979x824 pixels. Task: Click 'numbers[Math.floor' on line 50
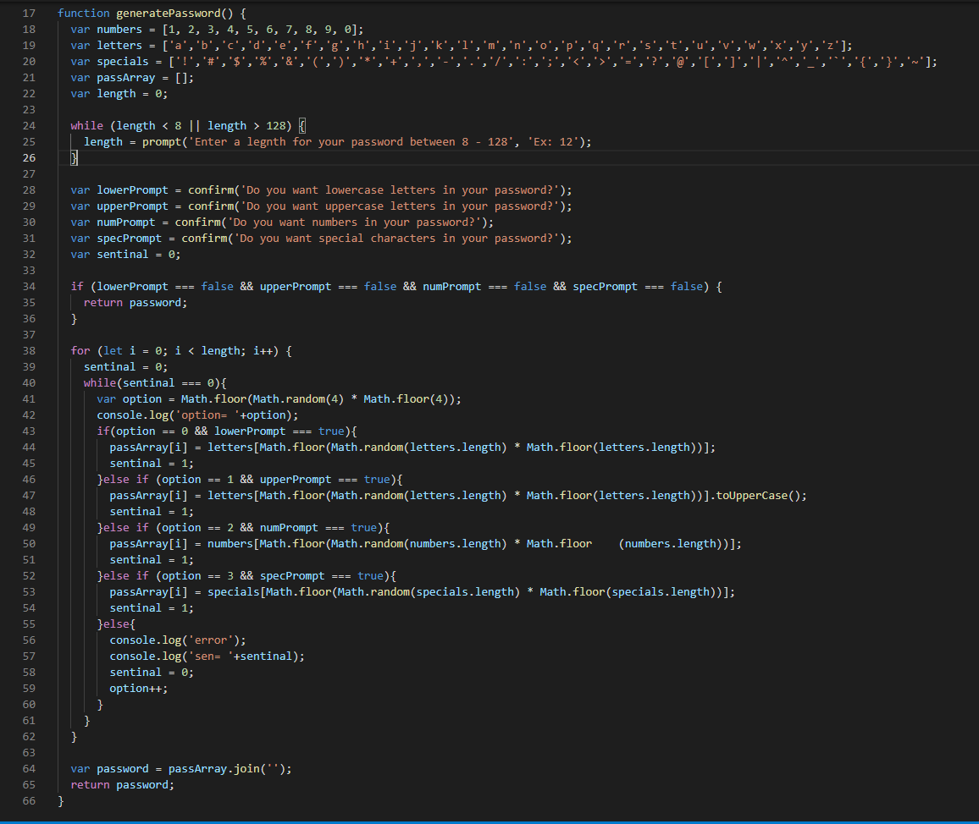click(x=266, y=544)
